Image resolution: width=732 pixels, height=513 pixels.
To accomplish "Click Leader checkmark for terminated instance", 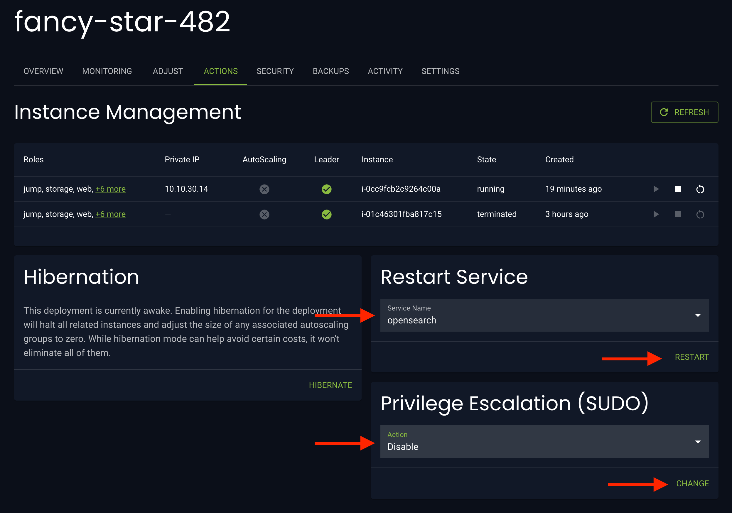I will [326, 214].
